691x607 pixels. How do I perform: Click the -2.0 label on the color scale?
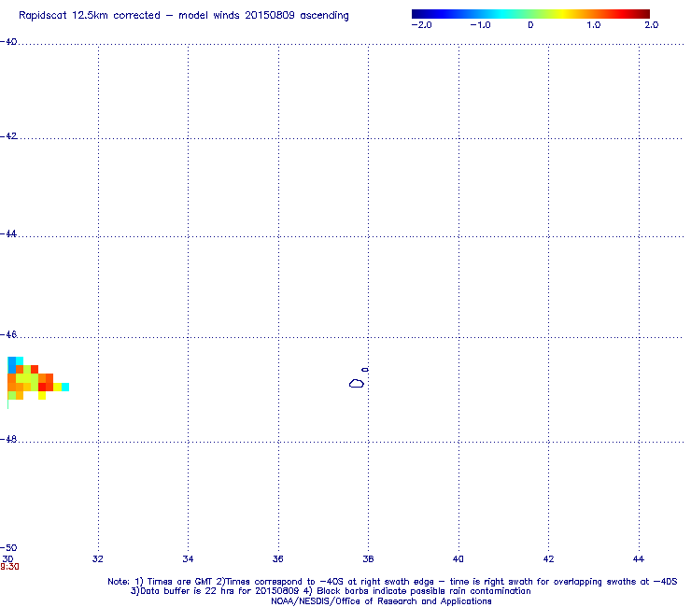pyautogui.click(x=422, y=25)
